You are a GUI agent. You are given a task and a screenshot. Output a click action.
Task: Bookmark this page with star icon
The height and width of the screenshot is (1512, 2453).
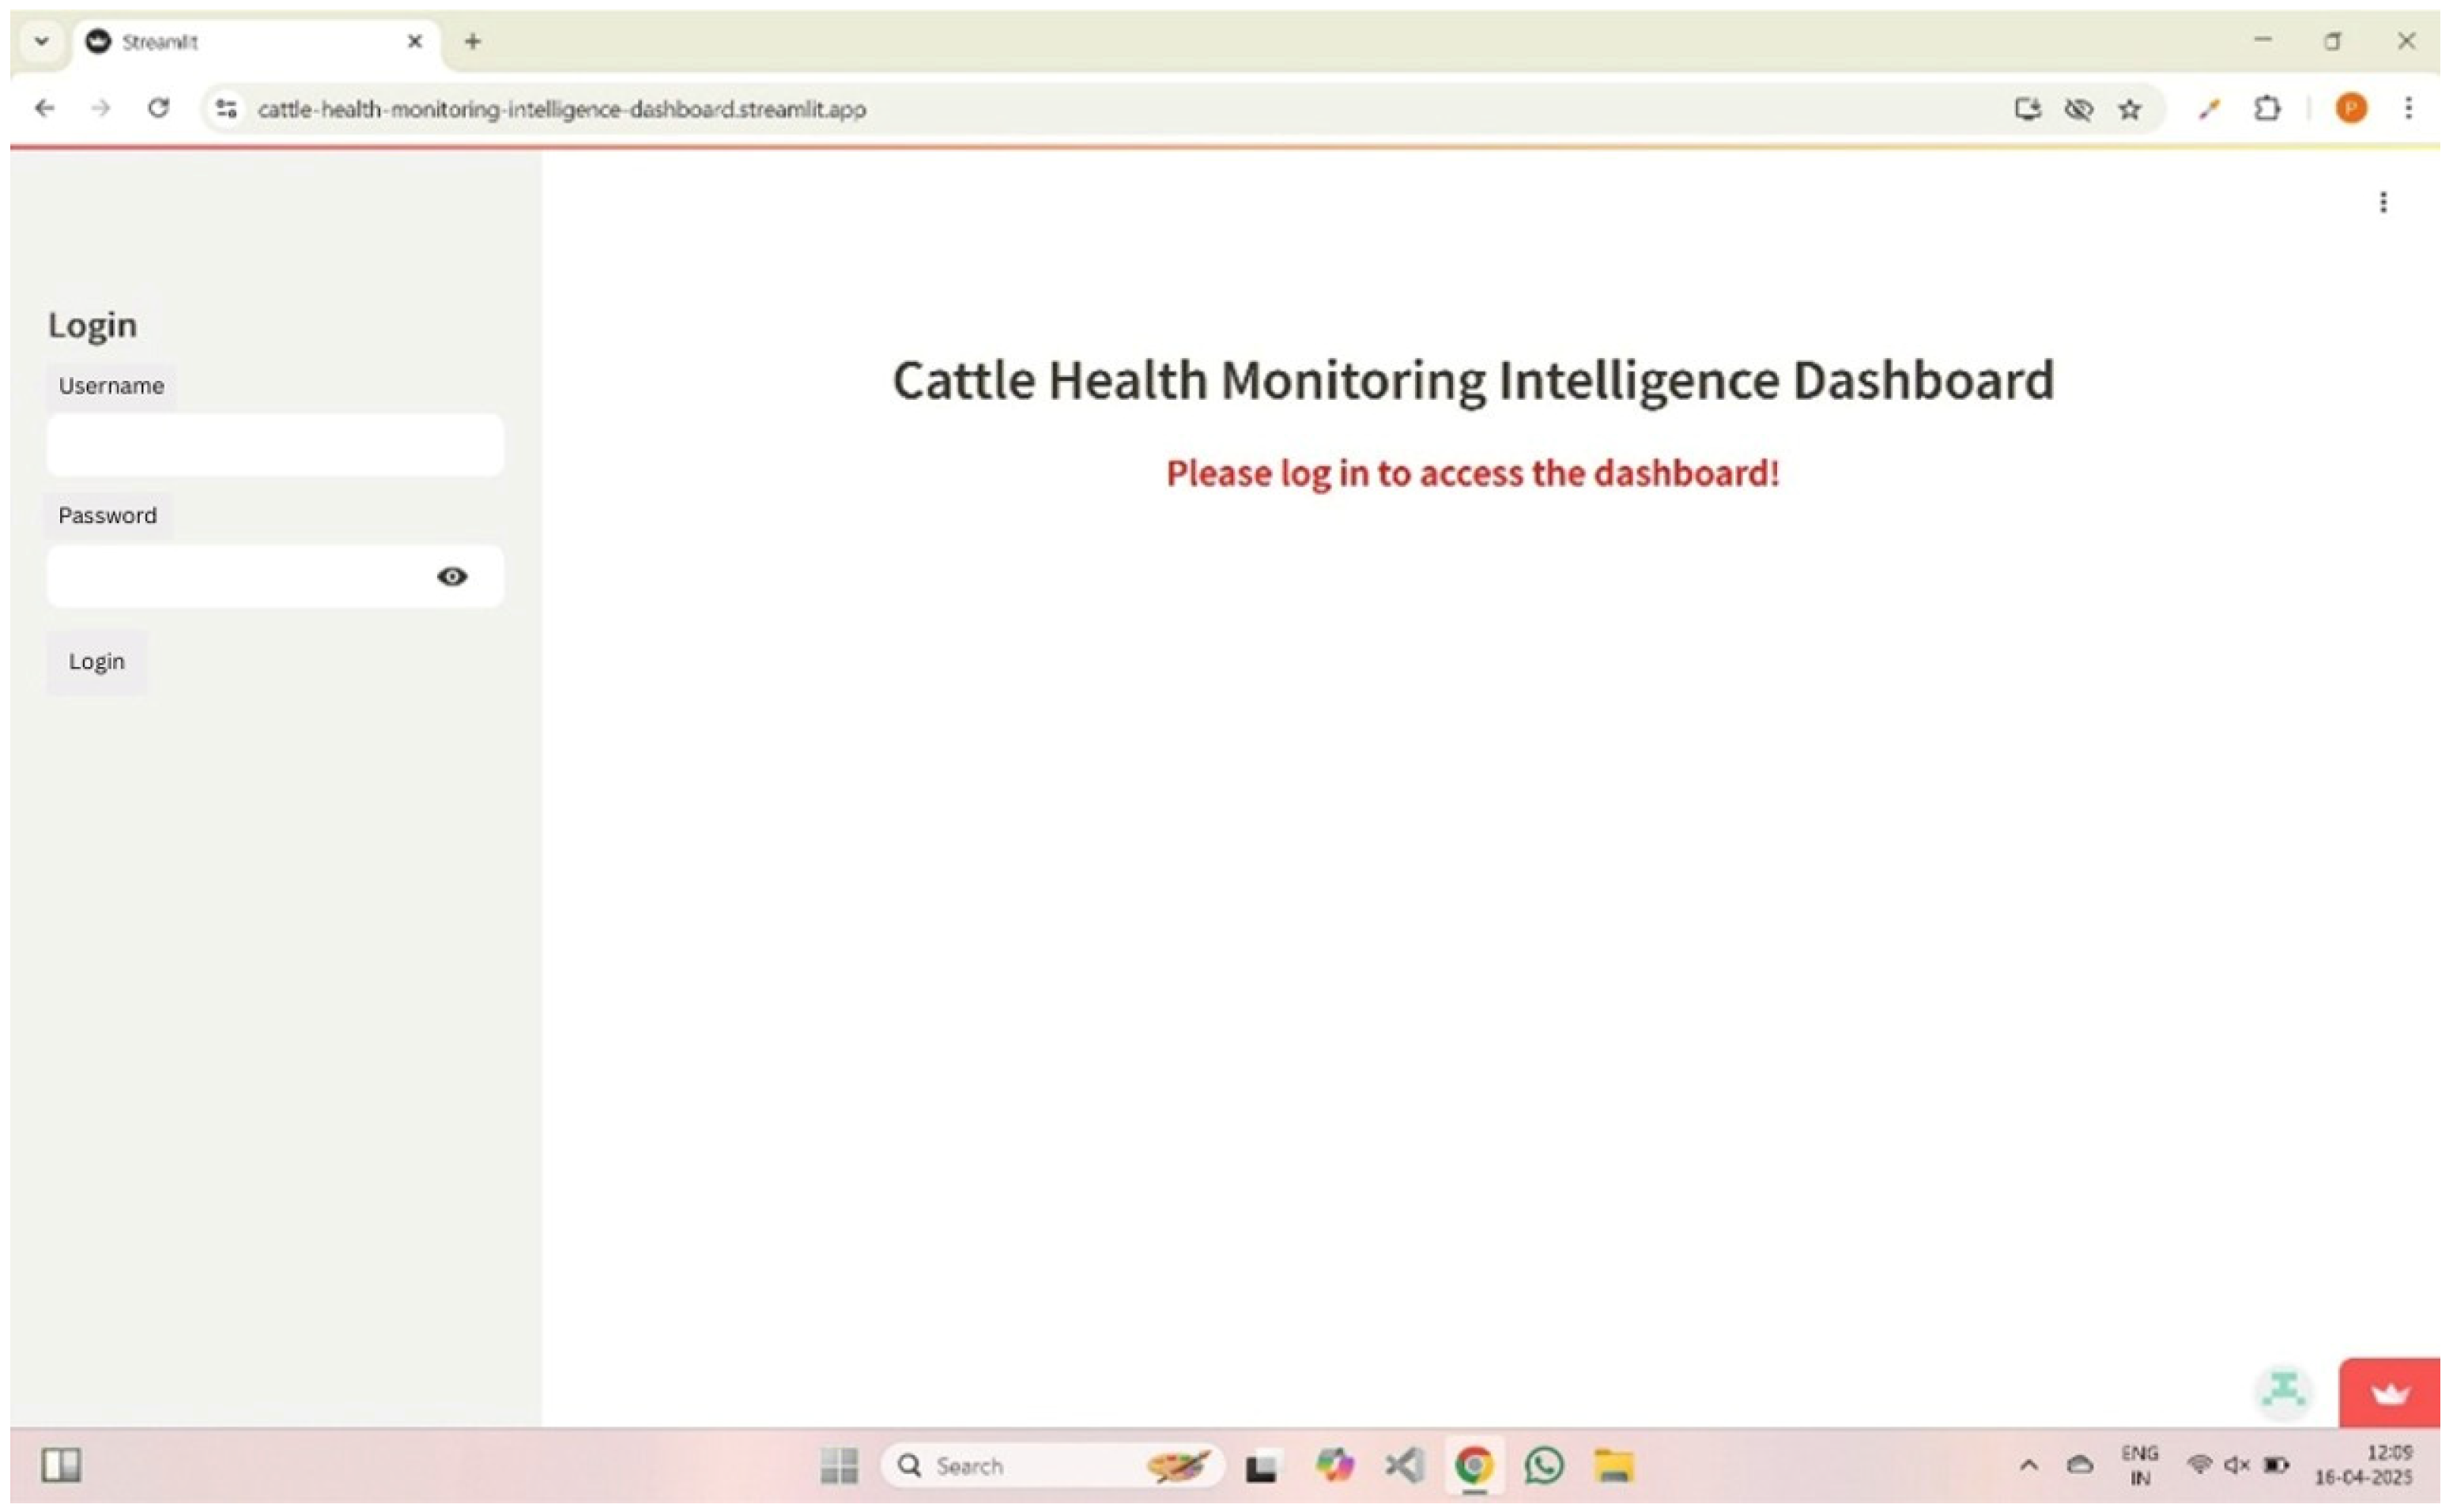tap(2131, 109)
